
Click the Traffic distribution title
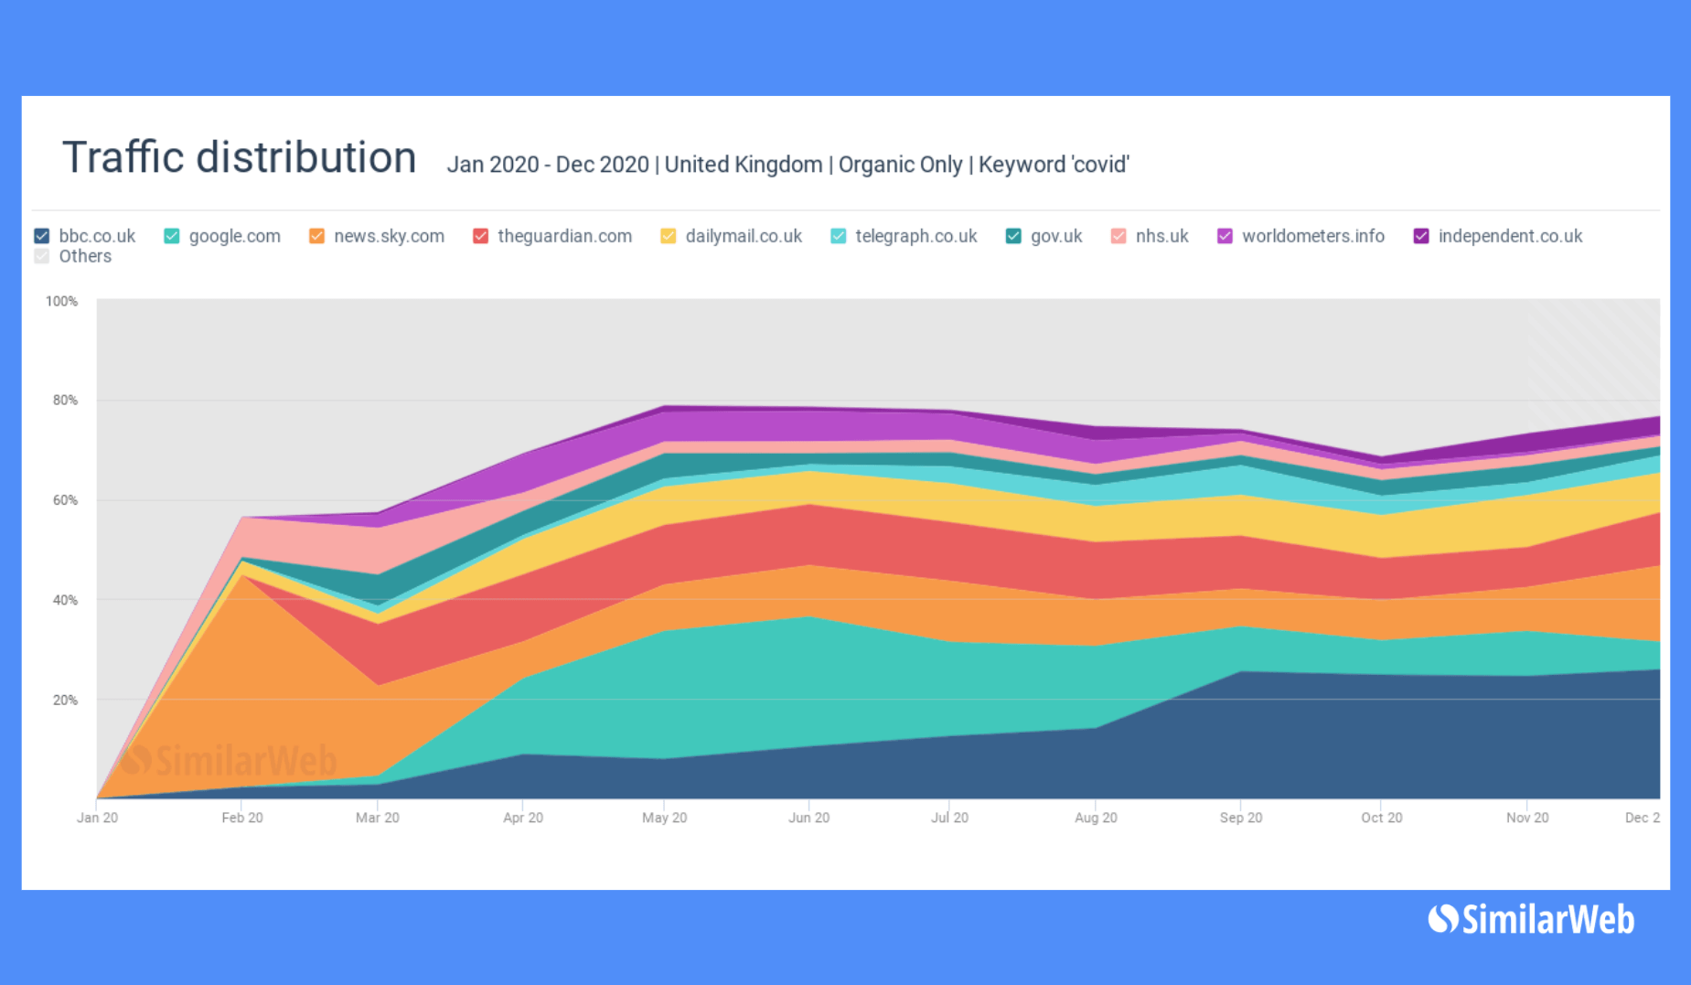pos(239,157)
